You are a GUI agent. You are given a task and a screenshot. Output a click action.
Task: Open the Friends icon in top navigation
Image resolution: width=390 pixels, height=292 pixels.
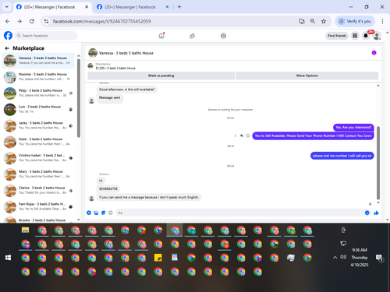[192, 36]
